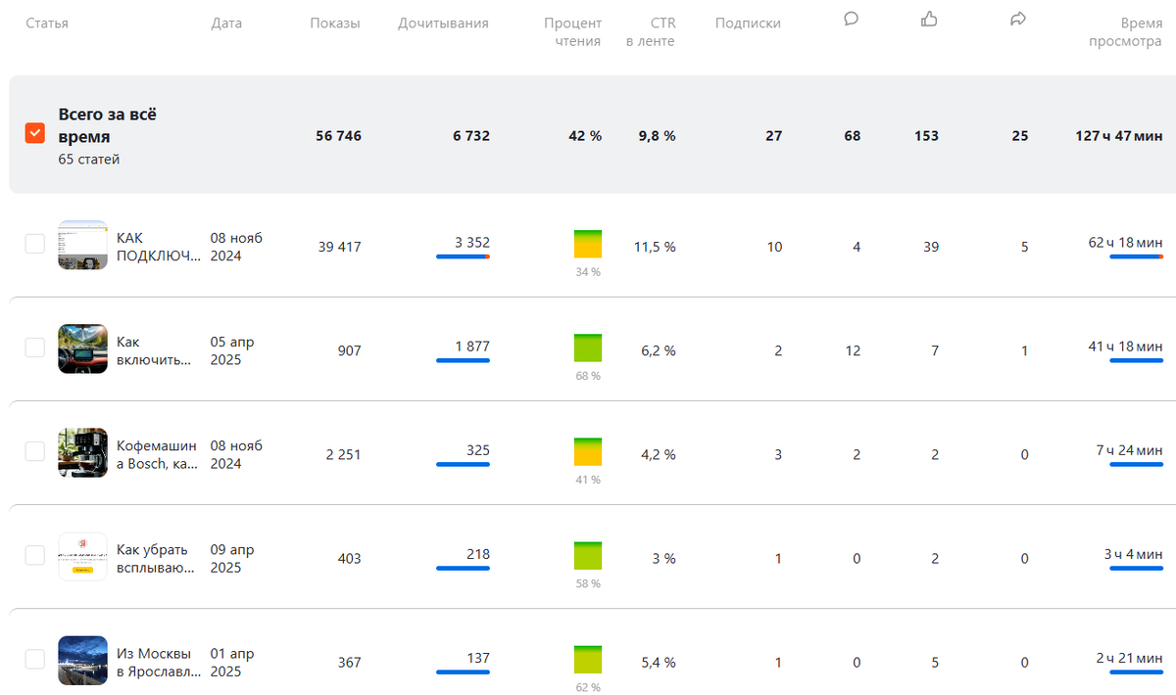Viewport: 1176px width, 695px height.
Task: Click the 34 % reading percent color bar
Action: click(x=588, y=244)
